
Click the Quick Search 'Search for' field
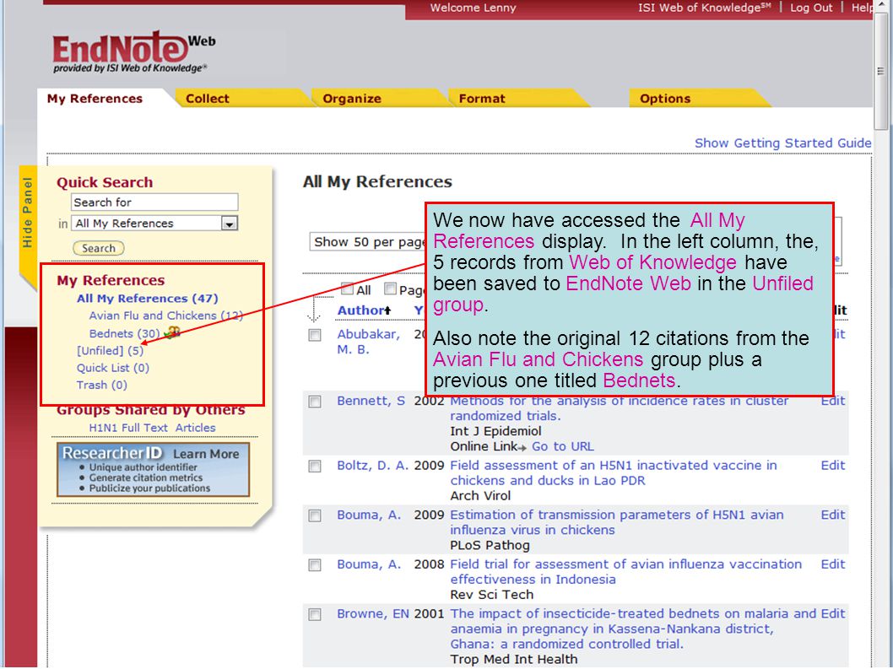coord(154,202)
